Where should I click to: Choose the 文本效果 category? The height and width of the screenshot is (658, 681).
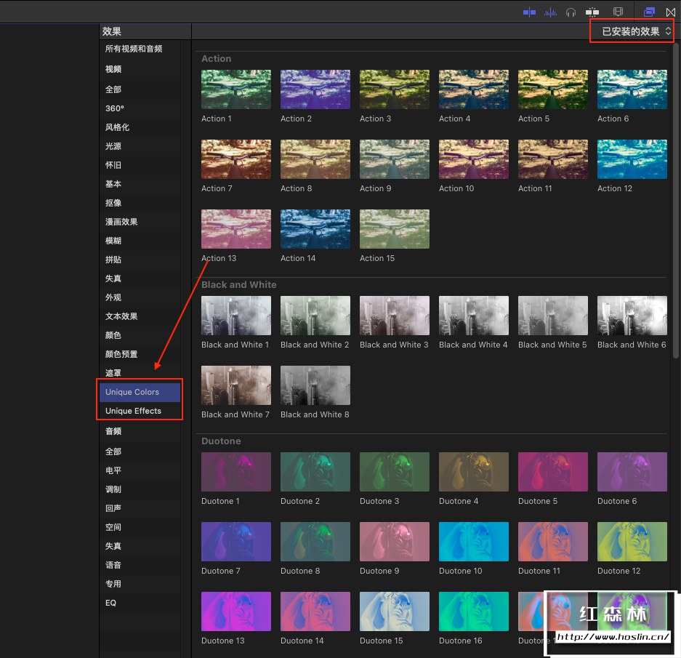(x=140, y=316)
